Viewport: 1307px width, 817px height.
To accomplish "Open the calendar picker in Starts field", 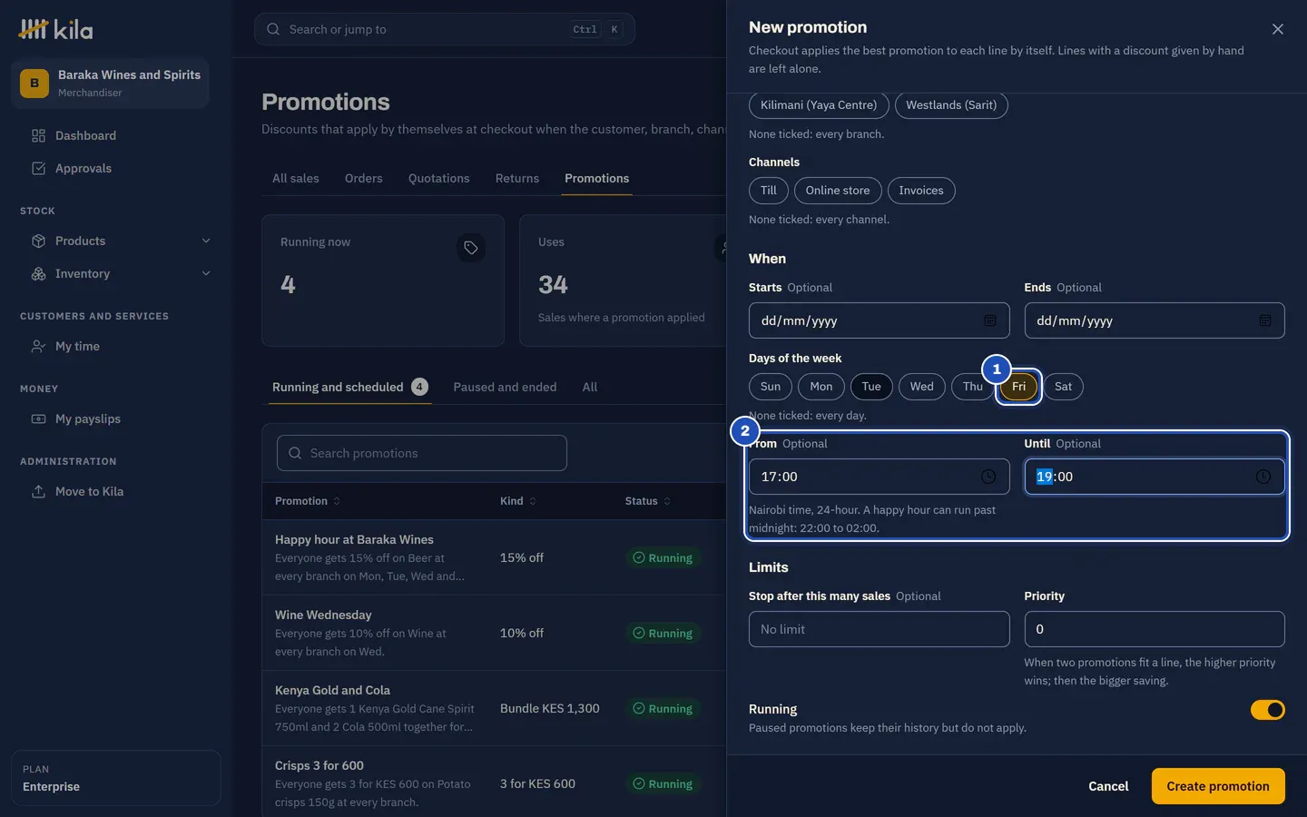I will [989, 320].
